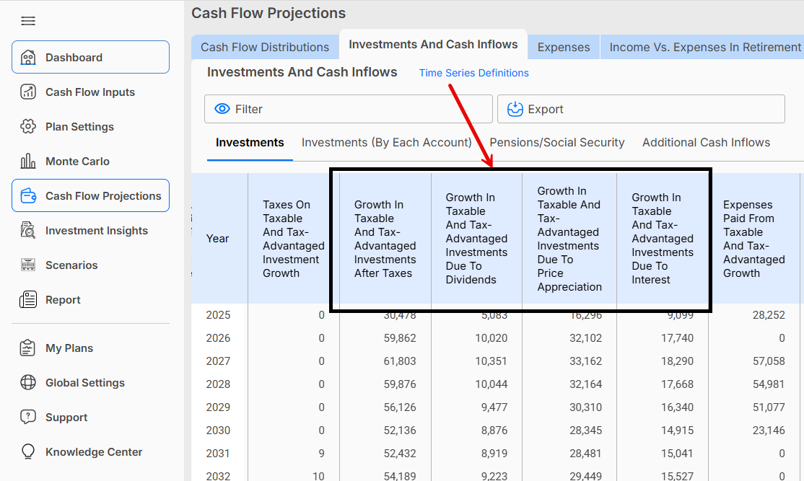Click the year 2031 cell

pos(219,454)
